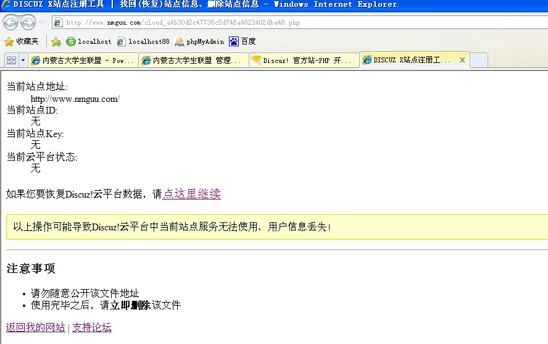
Task: Click the bold 立即删除 text
Action: coord(130,305)
